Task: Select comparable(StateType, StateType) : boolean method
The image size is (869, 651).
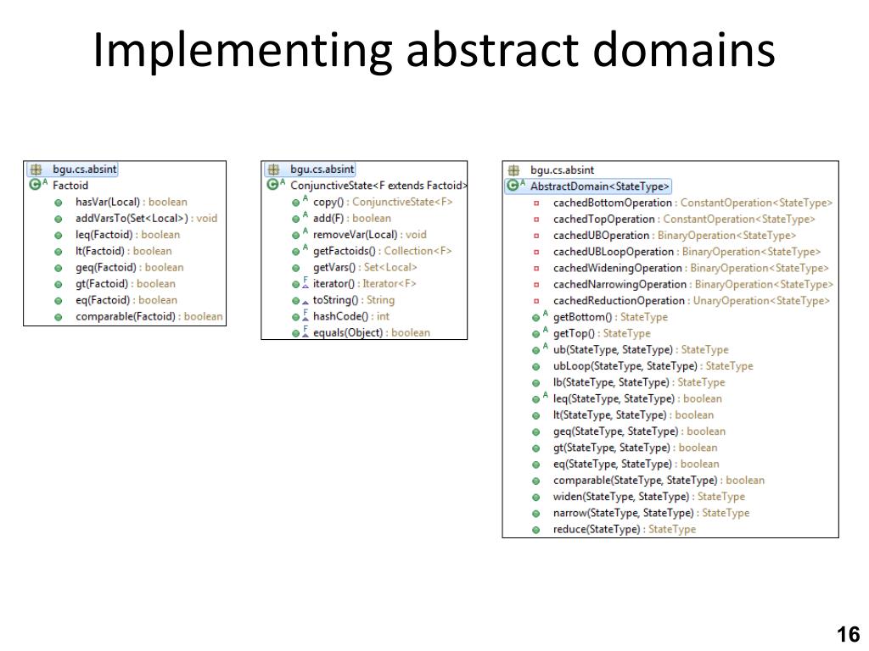Action: pos(659,481)
